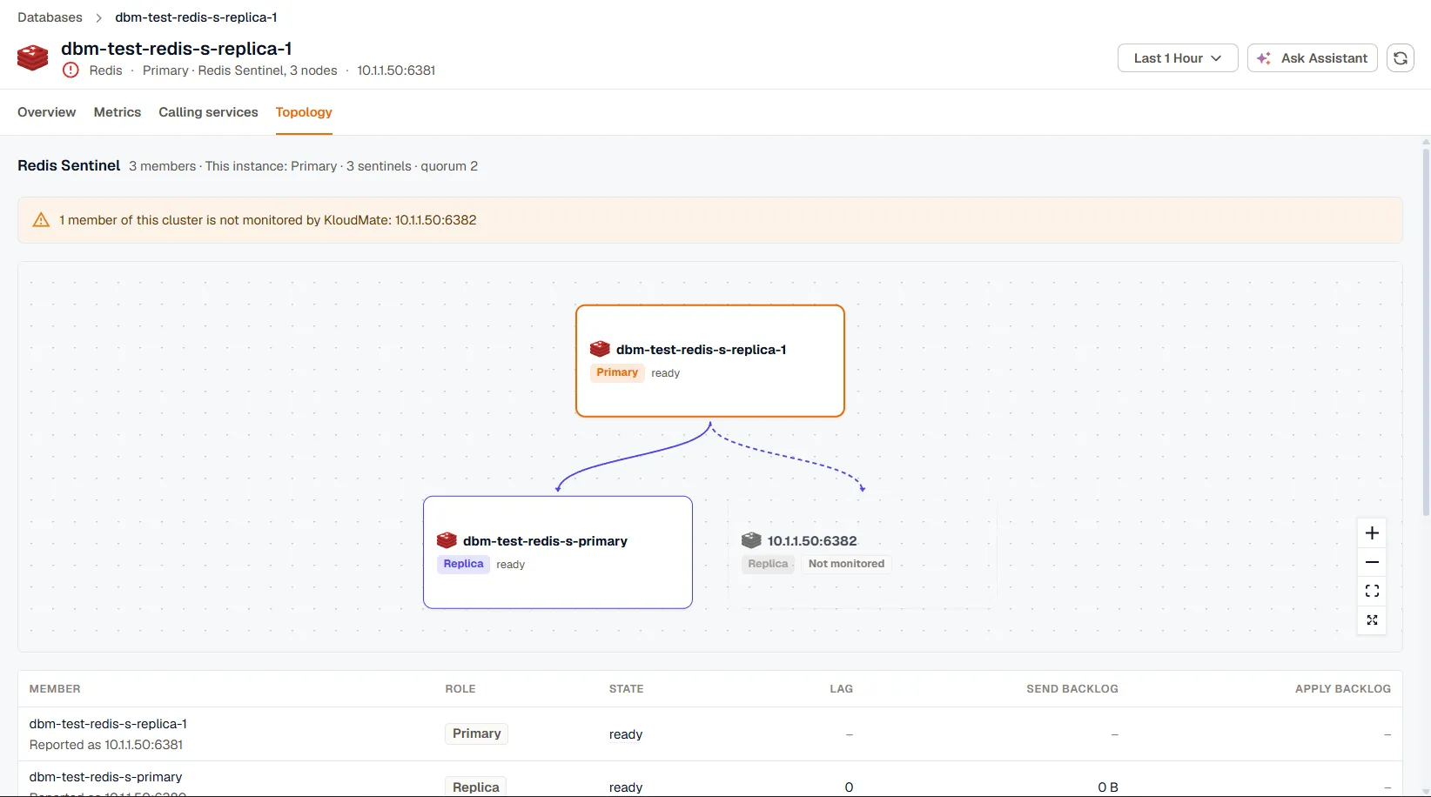Click the ready state of the Primary row
The height and width of the screenshot is (797, 1431).
[x=626, y=734]
